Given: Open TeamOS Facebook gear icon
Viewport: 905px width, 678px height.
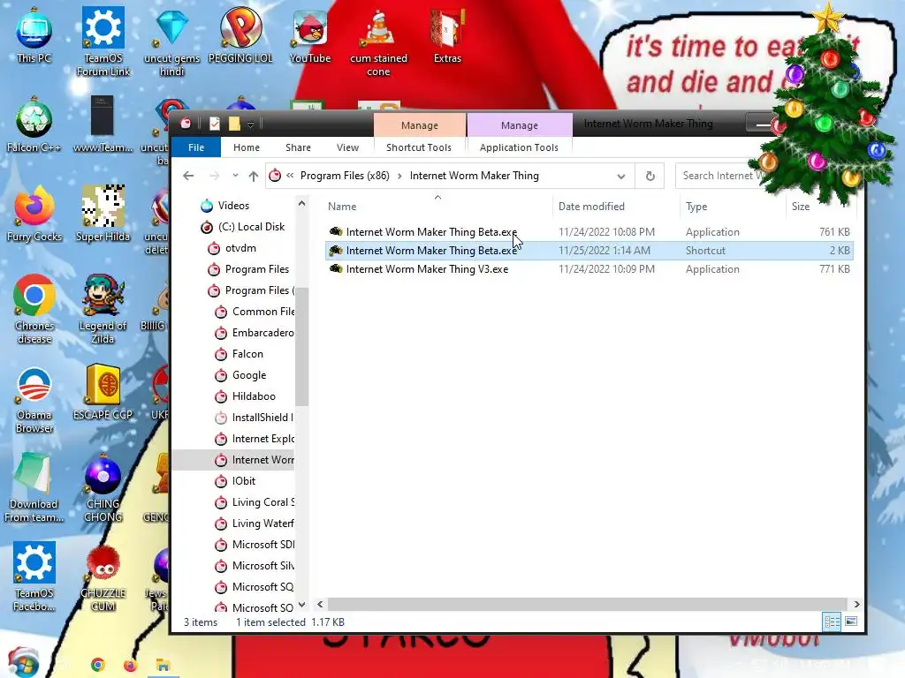Looking at the screenshot, I should [x=34, y=576].
